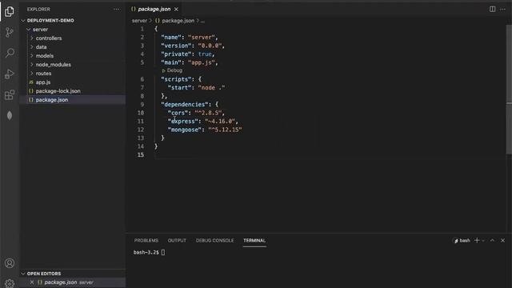Switch to the Debug Console tab
Image resolution: width=512 pixels, height=288 pixels.
(x=214, y=240)
